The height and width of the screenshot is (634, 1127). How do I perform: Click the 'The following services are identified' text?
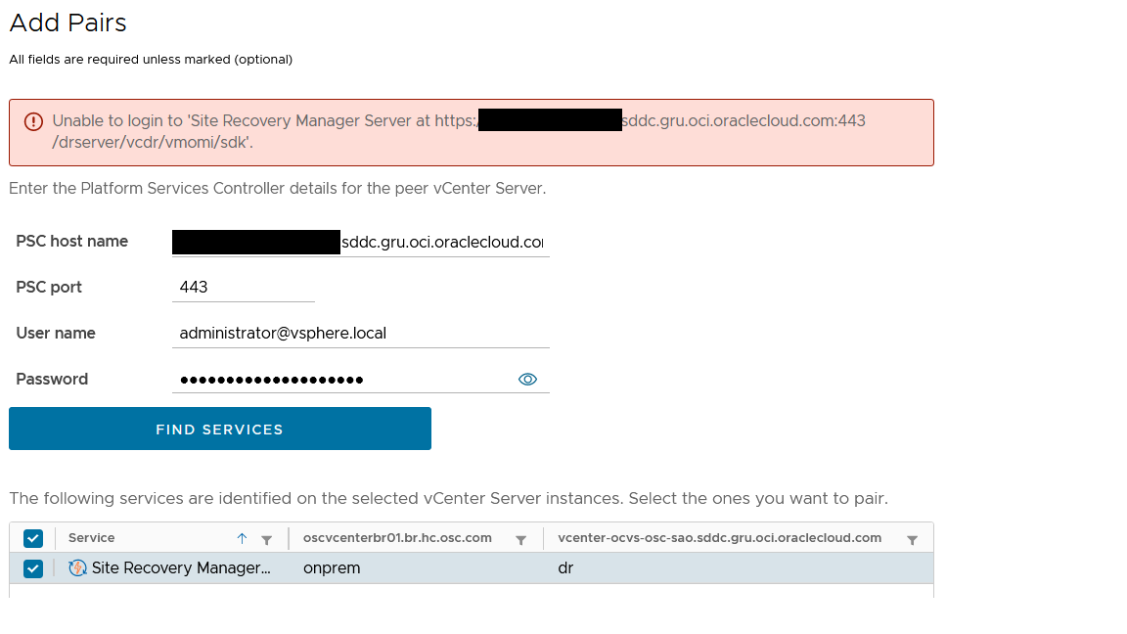pos(448,499)
